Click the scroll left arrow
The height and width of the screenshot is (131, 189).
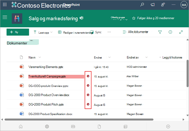click(x=2, y=119)
